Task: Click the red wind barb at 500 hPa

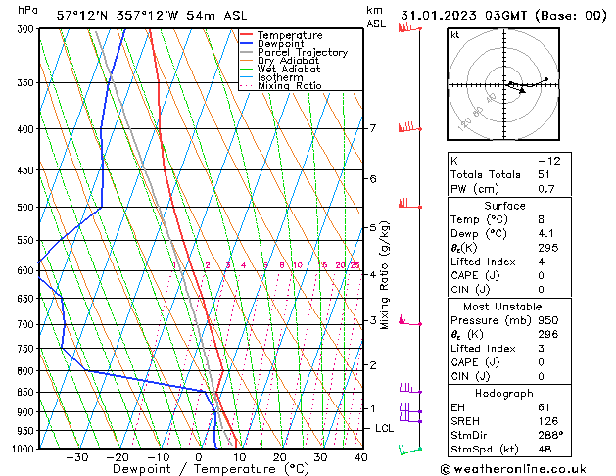Action: (409, 203)
